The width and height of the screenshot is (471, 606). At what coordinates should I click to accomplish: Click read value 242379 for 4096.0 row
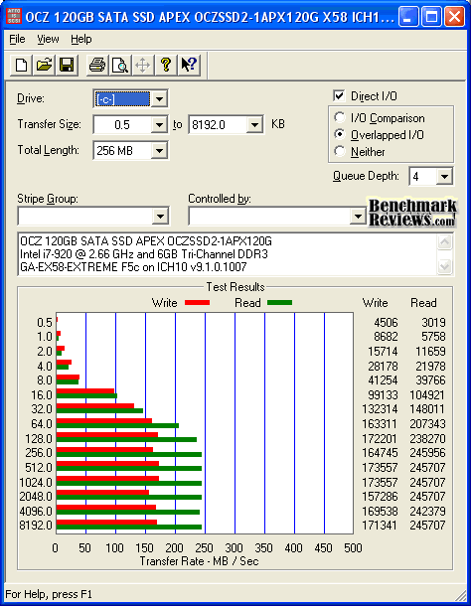pos(427,511)
